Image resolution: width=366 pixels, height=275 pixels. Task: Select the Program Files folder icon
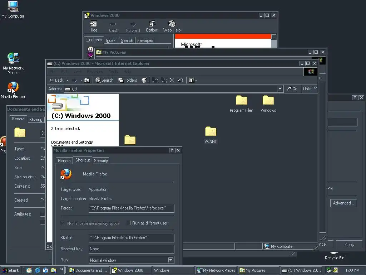click(241, 100)
